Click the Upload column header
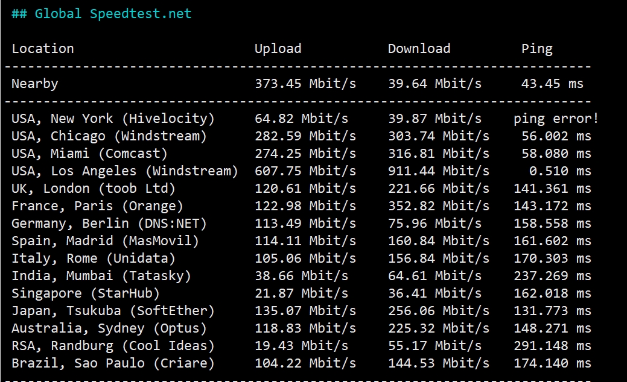 (x=278, y=49)
